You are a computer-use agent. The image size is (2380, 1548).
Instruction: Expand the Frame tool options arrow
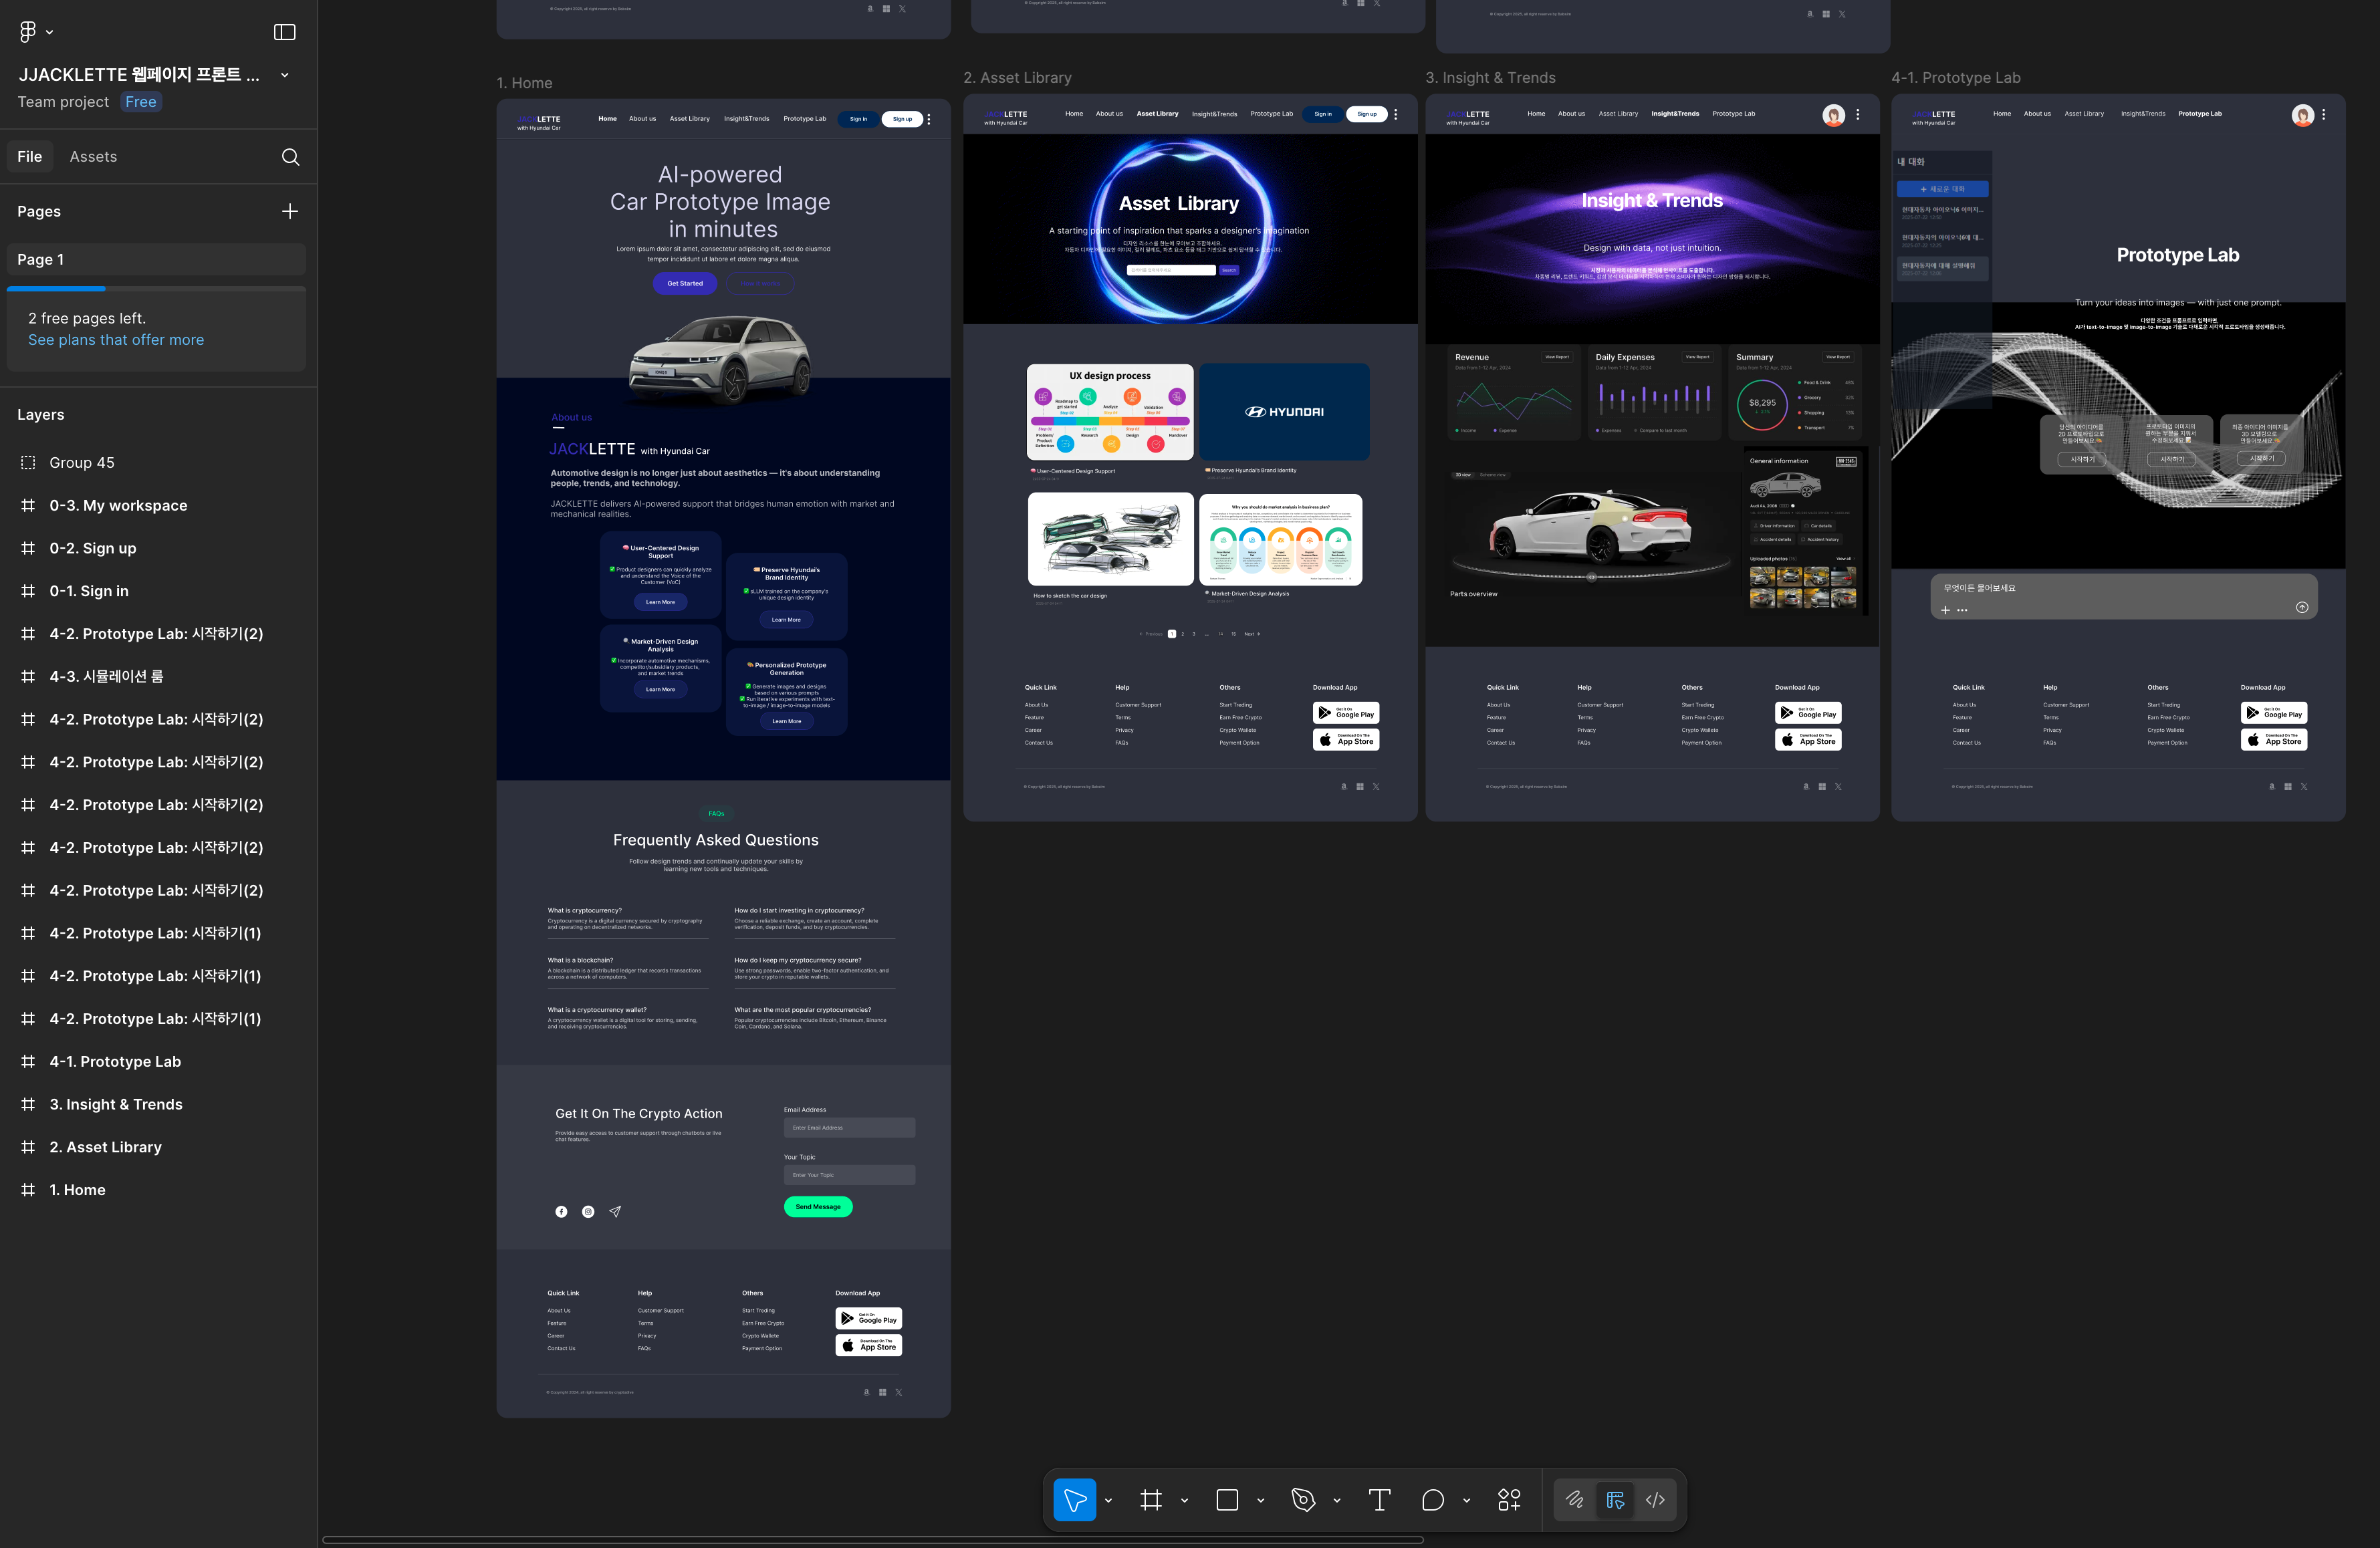(1184, 1500)
